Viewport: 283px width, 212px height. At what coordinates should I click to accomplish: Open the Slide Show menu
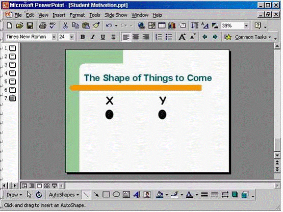[116, 15]
